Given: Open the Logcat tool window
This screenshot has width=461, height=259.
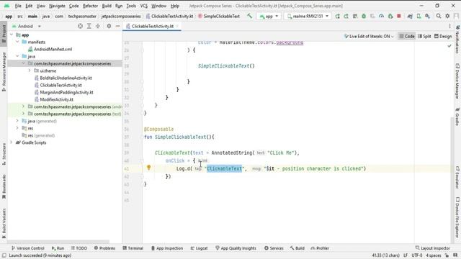Looking at the screenshot, I should (x=199, y=248).
